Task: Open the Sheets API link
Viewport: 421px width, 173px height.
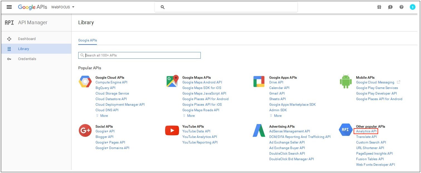Action: click(x=278, y=99)
